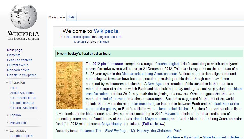Click the 2012 phenomenon article link
The image size is (244, 139).
[108, 64]
